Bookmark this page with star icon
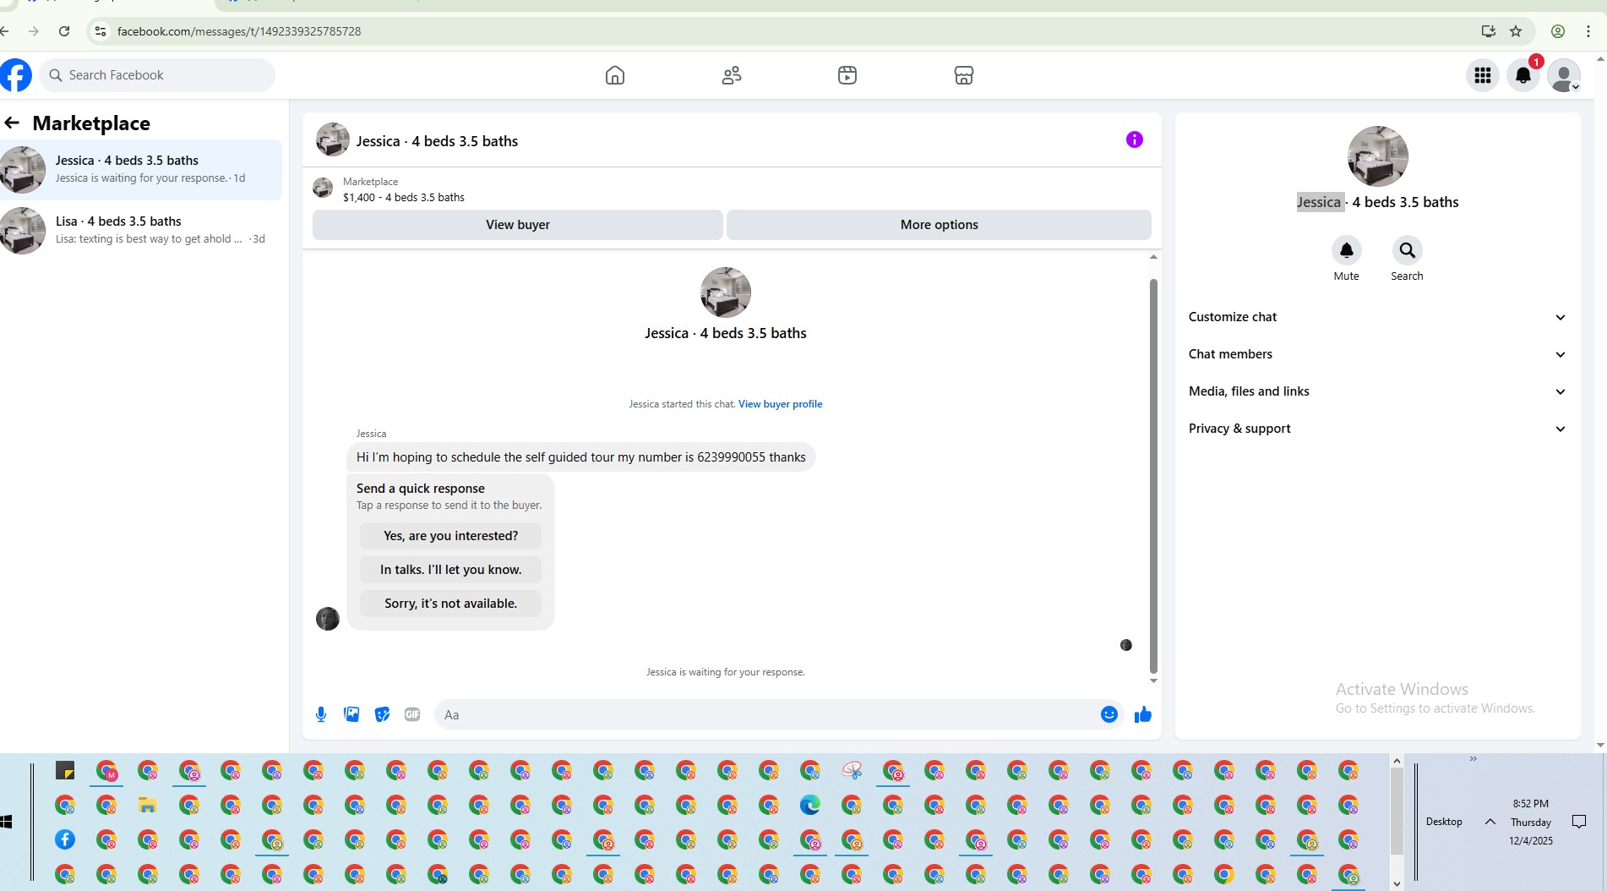Image resolution: width=1607 pixels, height=891 pixels. pyautogui.click(x=1516, y=31)
